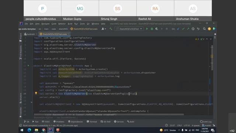This screenshot has height=133, width=236.
Task: Open the Favorites sidebar tool window
Action: coord(21,112)
